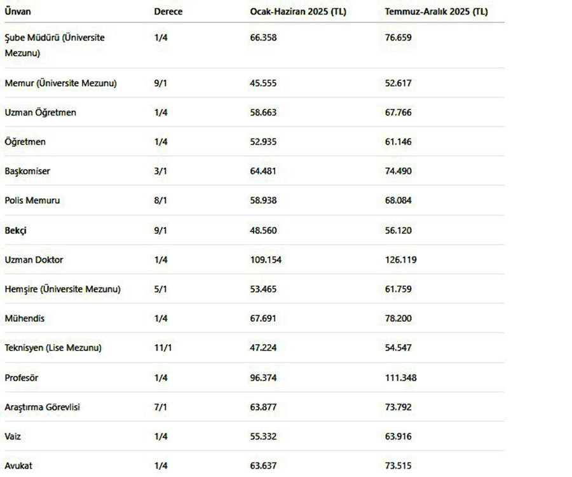Viewport: 572px width, 477px height.
Task: Select the Avukat row title
Action: pyautogui.click(x=18, y=466)
